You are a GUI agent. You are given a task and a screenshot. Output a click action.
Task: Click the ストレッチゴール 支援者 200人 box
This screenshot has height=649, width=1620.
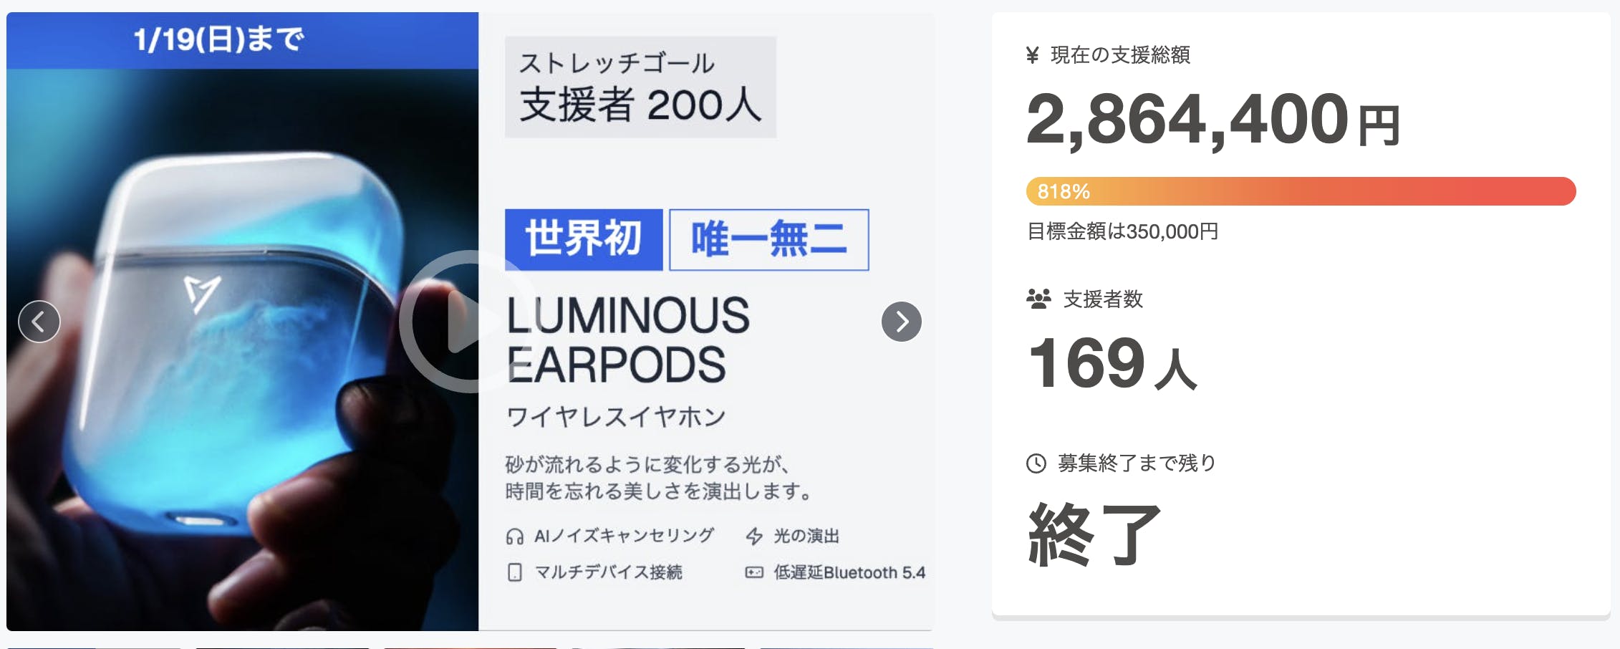coord(640,87)
